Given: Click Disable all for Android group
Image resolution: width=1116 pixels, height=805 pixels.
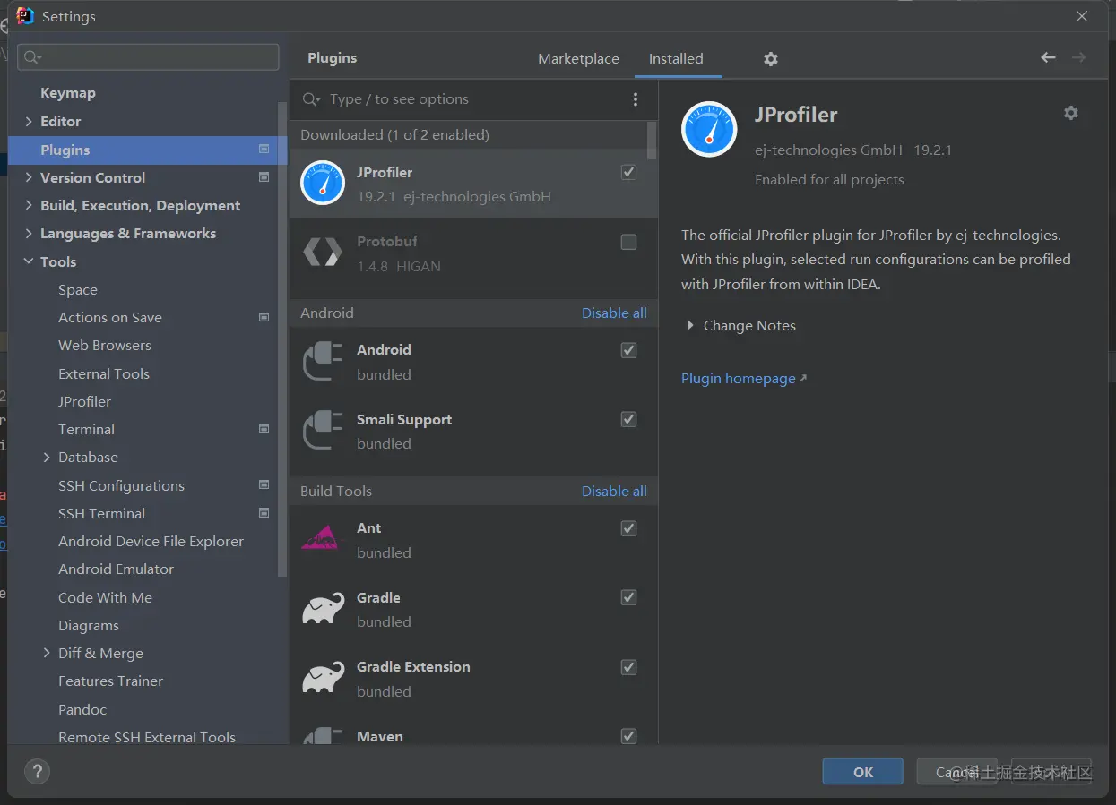Looking at the screenshot, I should (x=614, y=313).
